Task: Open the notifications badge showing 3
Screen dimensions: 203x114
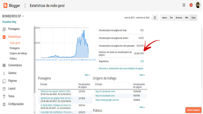Action: (x=191, y=5)
